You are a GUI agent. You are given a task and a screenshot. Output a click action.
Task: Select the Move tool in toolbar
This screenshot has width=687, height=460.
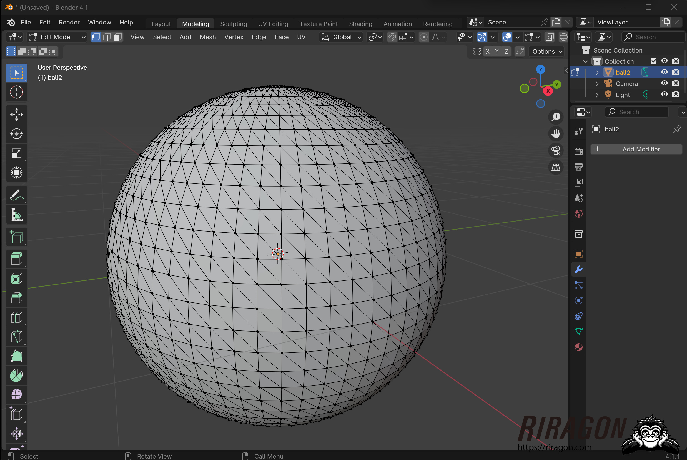(16, 115)
